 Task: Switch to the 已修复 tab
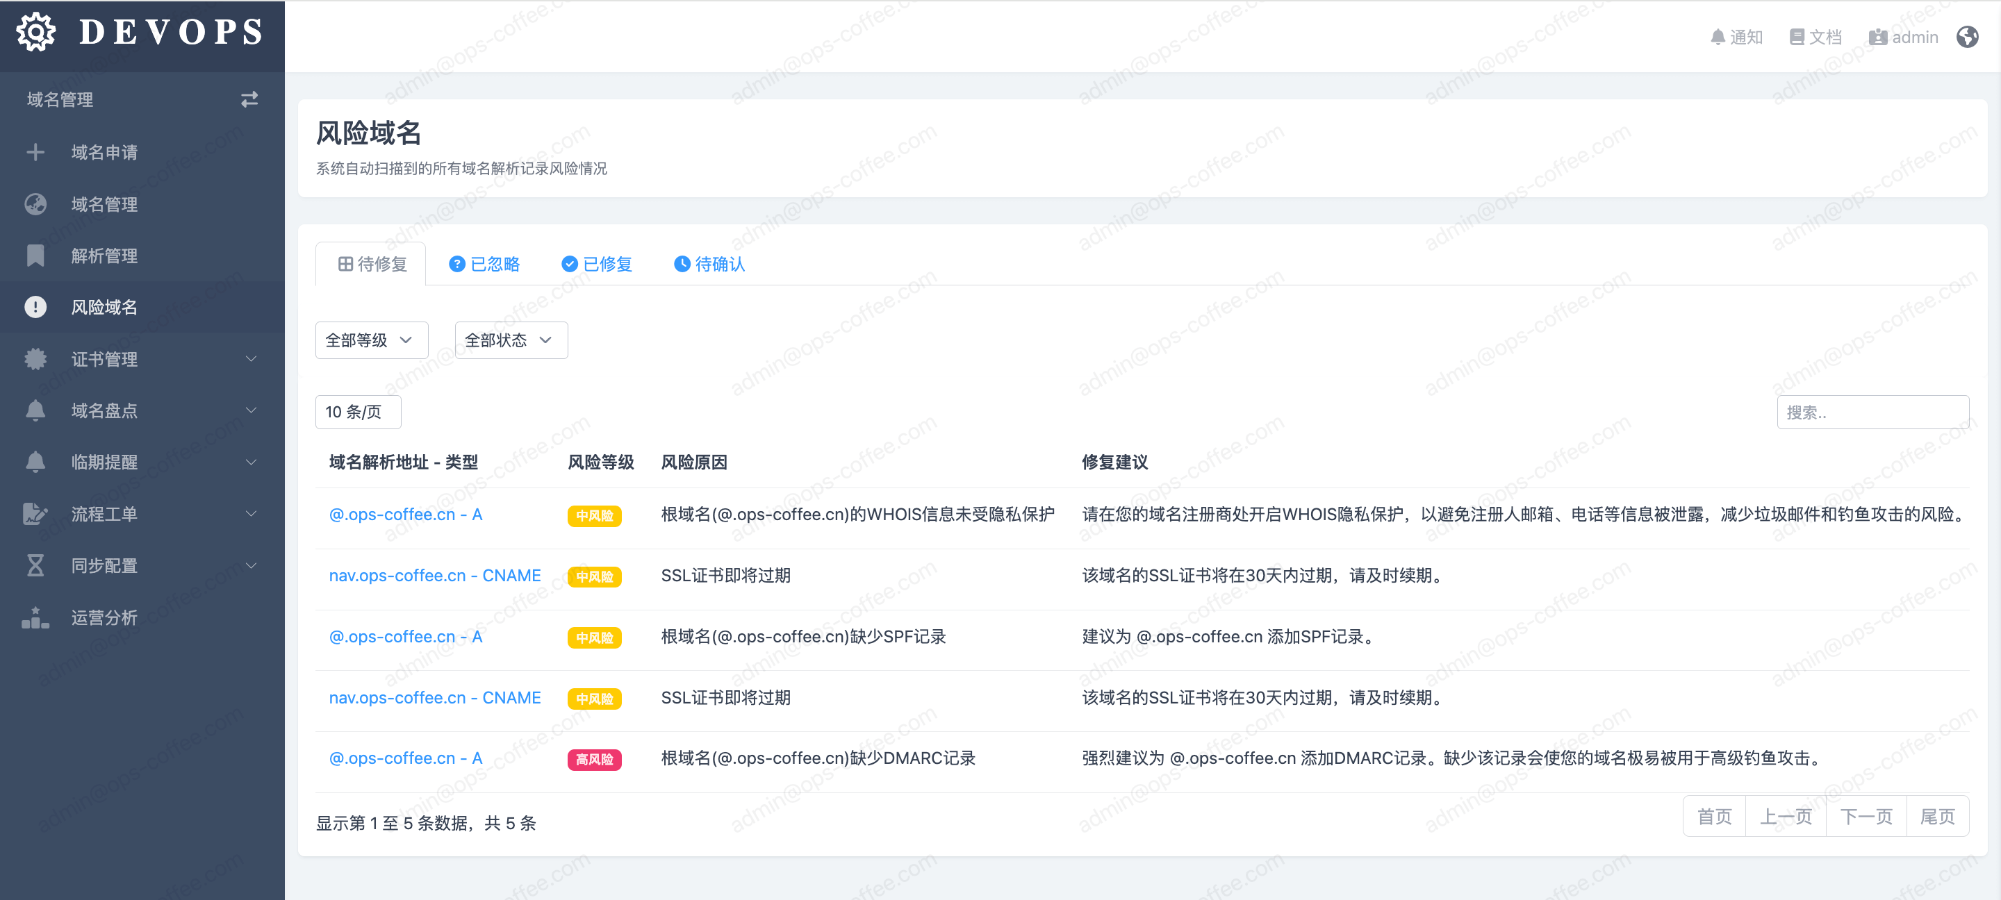597,264
